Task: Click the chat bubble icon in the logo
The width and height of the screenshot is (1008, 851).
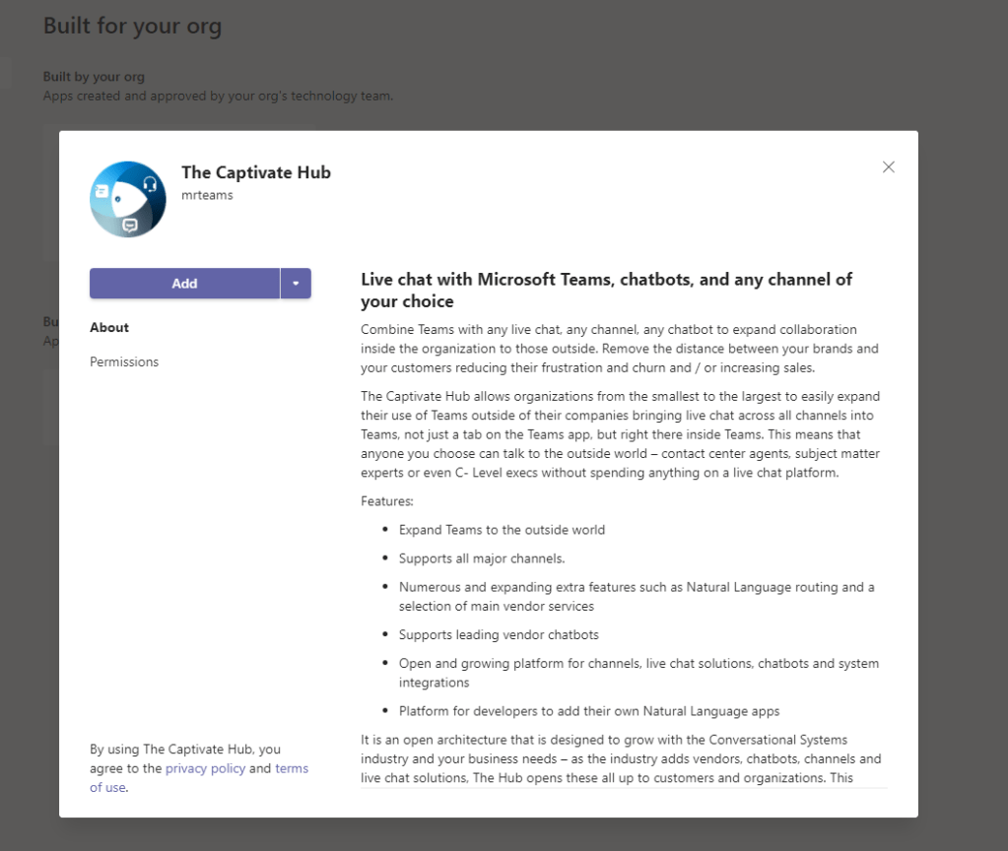Action: [x=129, y=226]
